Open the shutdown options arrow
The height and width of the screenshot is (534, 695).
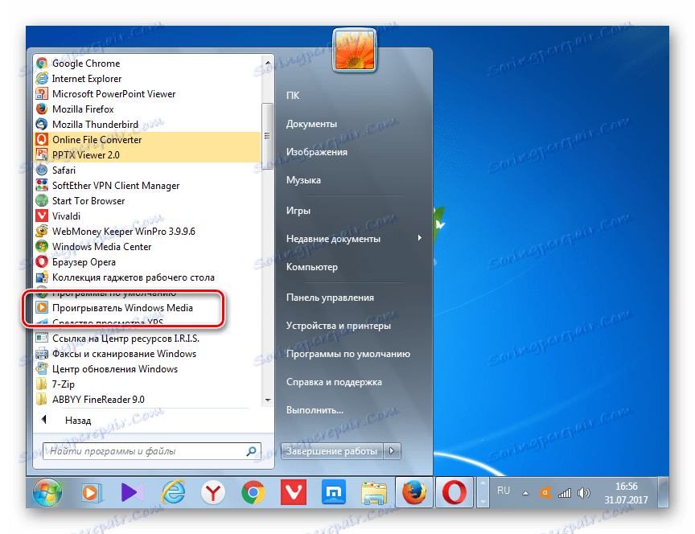pos(392,451)
